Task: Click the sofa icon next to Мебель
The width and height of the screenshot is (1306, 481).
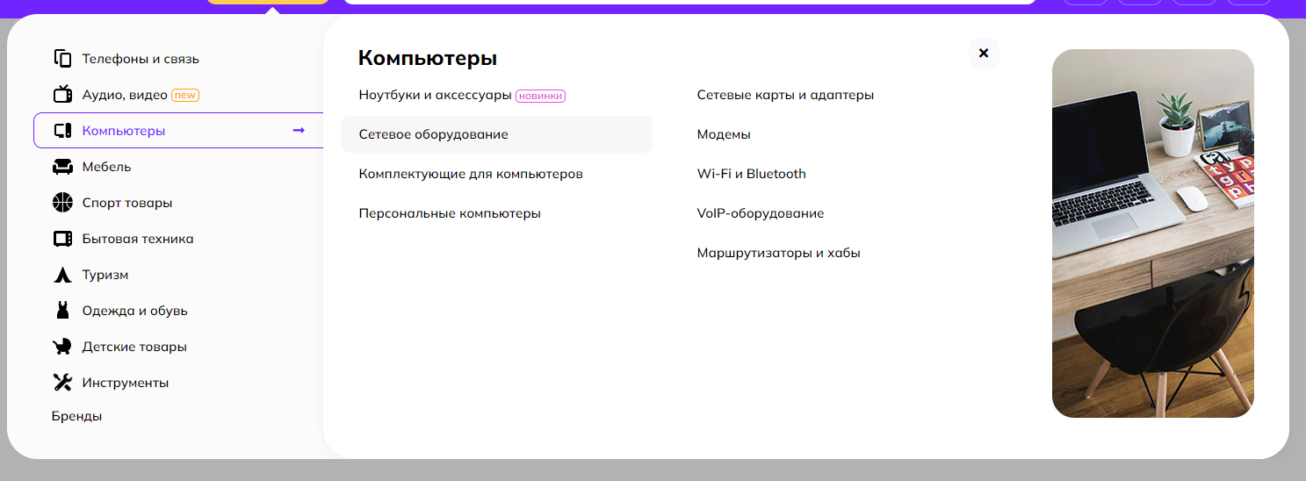Action: tap(62, 167)
